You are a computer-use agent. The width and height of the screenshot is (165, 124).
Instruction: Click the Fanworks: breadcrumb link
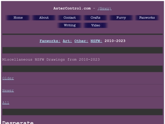coord(50,41)
